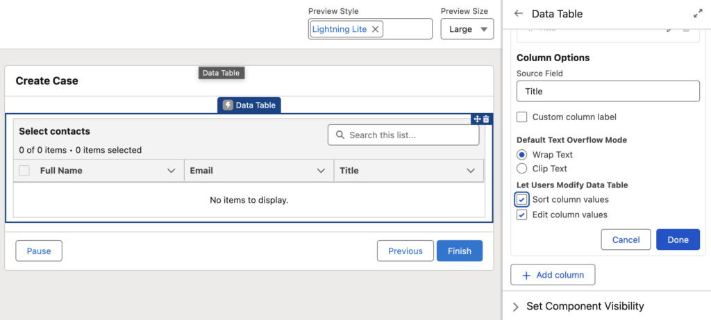Click the Preview Style combo box
The width and height of the screenshot is (711, 320).
click(x=370, y=29)
